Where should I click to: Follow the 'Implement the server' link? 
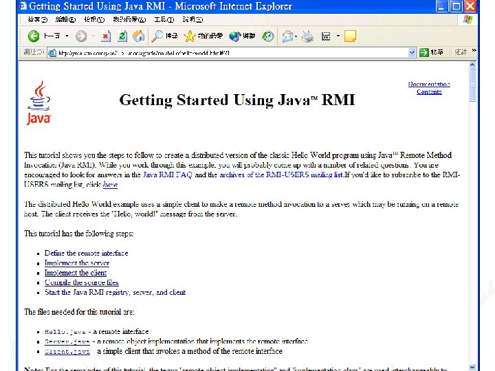77,262
